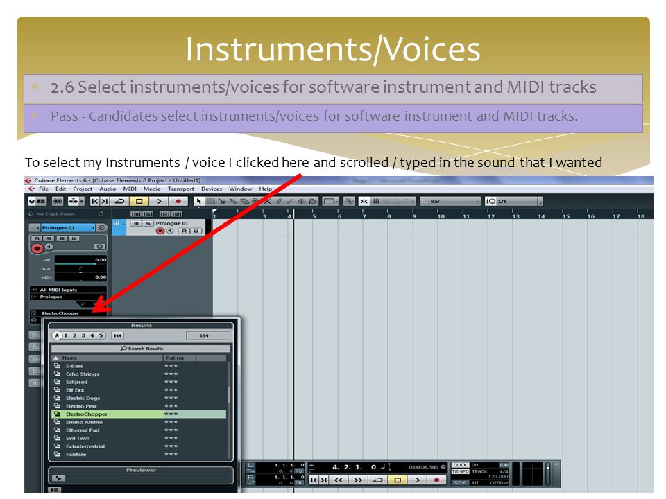
Task: Select the Split scissors tool
Action: [x=222, y=201]
